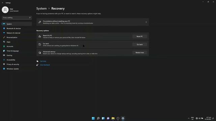This screenshot has height=121, width=216.
Task: Click the Settings gear taskbar icon
Action: (123, 118)
